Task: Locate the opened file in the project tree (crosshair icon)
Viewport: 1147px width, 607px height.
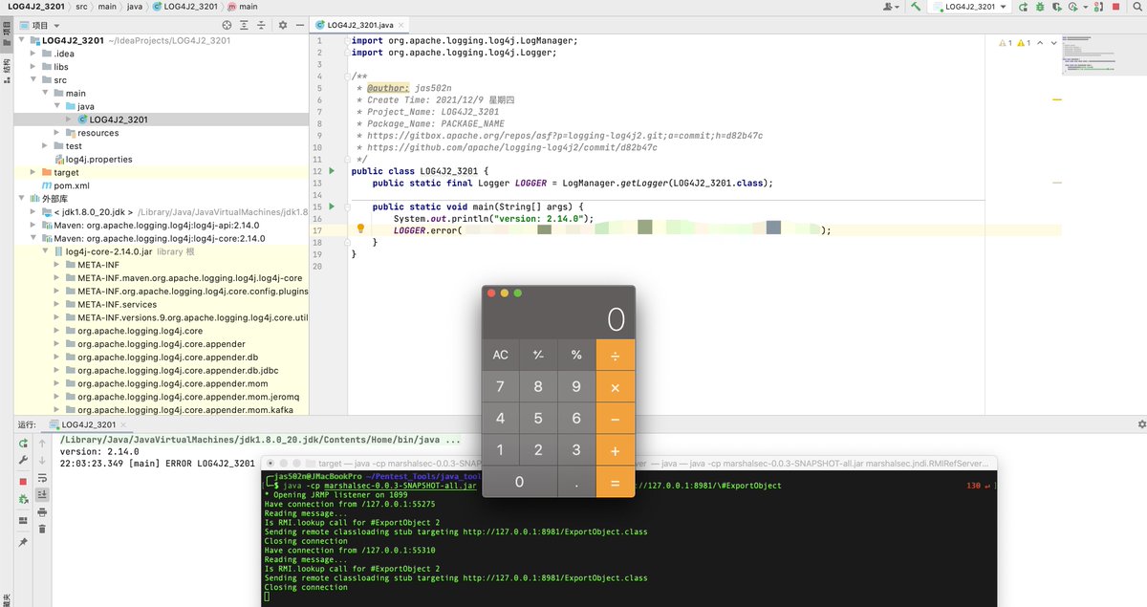Action: (x=227, y=25)
